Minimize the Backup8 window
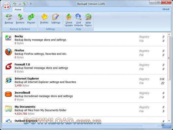Viewport: 173px width, 130px height. click(152, 2)
